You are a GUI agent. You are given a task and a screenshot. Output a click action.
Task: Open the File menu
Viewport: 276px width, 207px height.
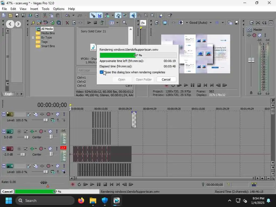coord(4,9)
